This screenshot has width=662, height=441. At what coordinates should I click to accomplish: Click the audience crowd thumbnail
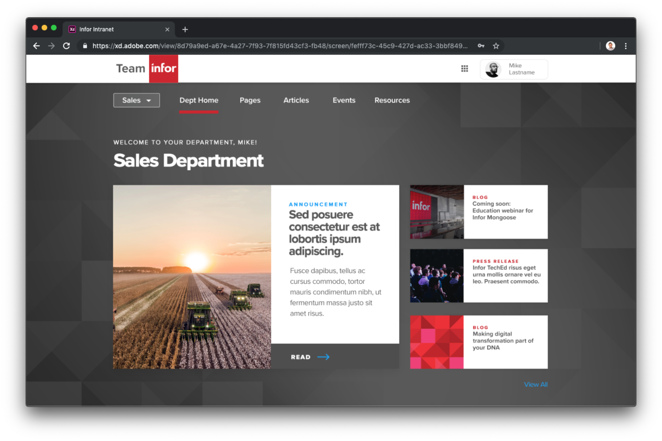(x=437, y=275)
